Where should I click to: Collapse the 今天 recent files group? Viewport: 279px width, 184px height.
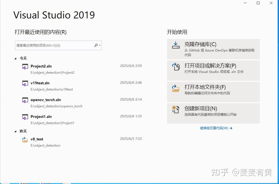click(x=15, y=58)
